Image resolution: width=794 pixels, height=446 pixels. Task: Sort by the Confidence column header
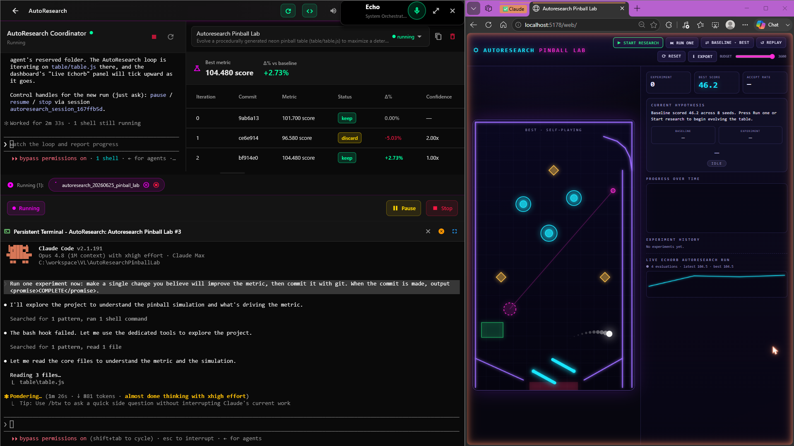(439, 97)
